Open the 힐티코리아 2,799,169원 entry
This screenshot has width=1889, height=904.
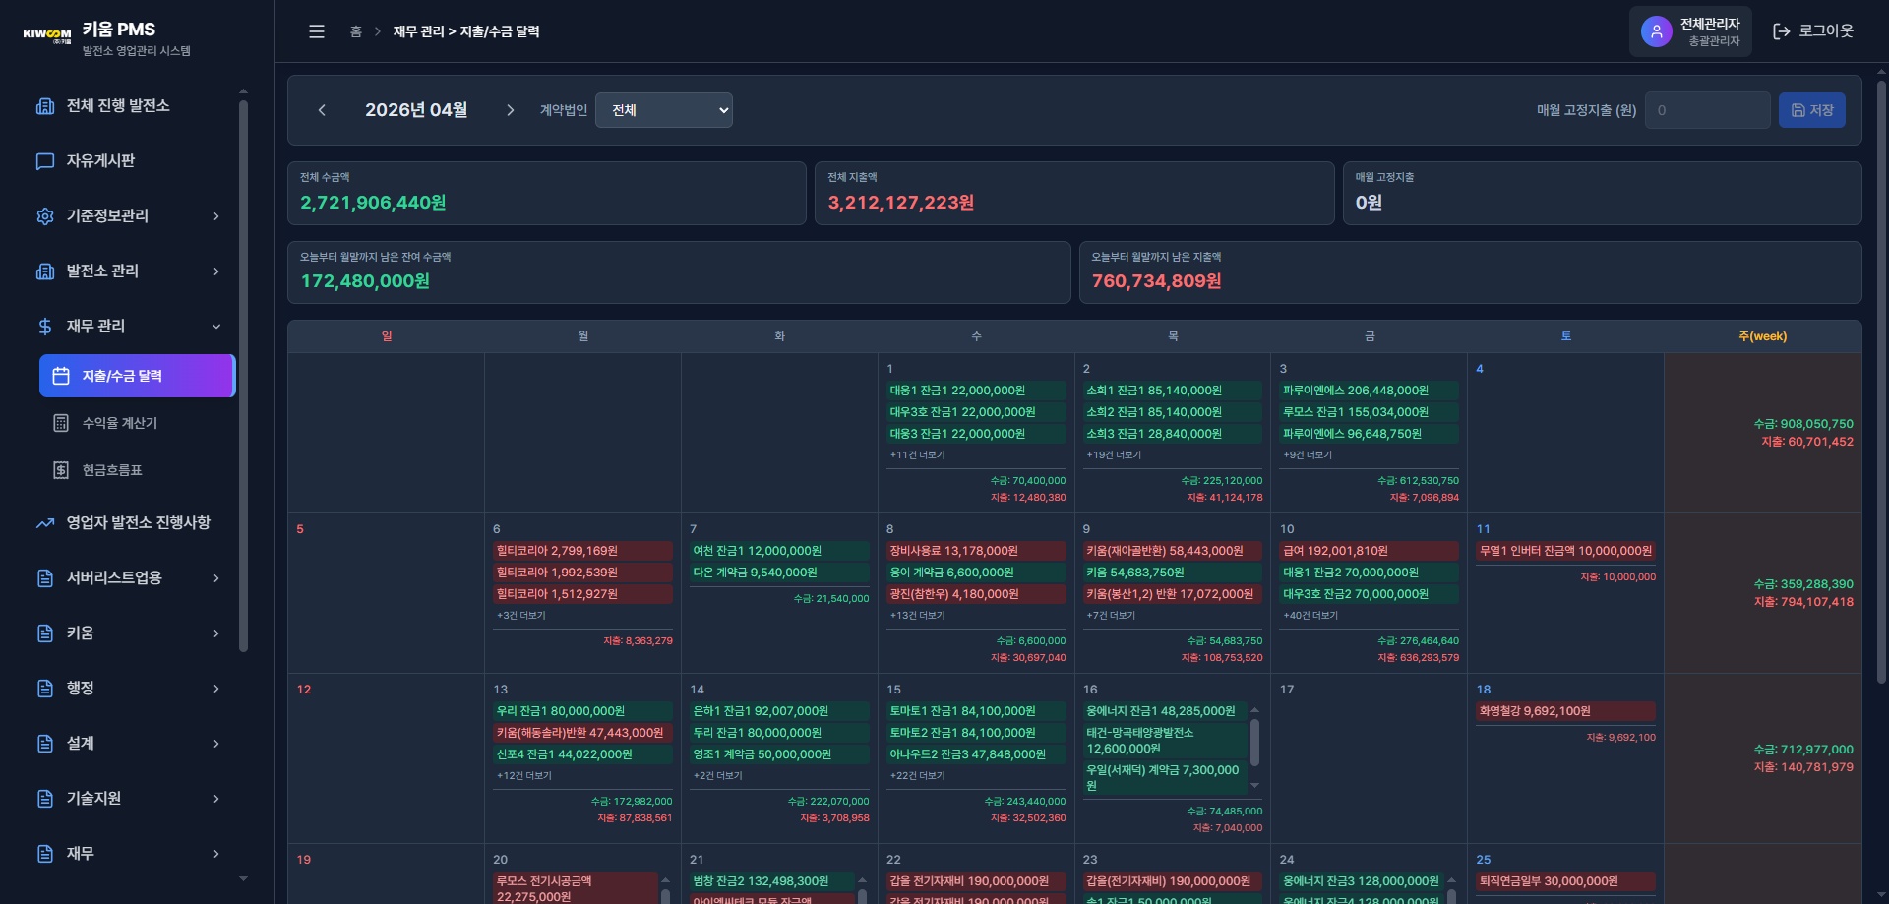(x=582, y=551)
